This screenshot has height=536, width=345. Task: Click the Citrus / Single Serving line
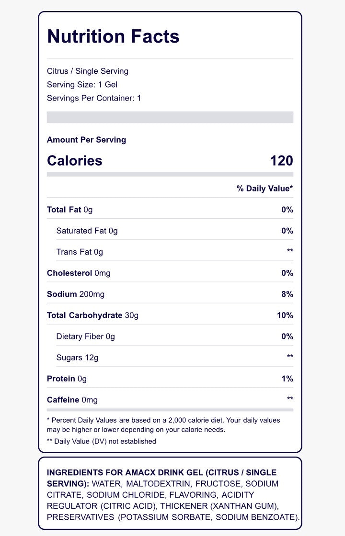point(88,71)
